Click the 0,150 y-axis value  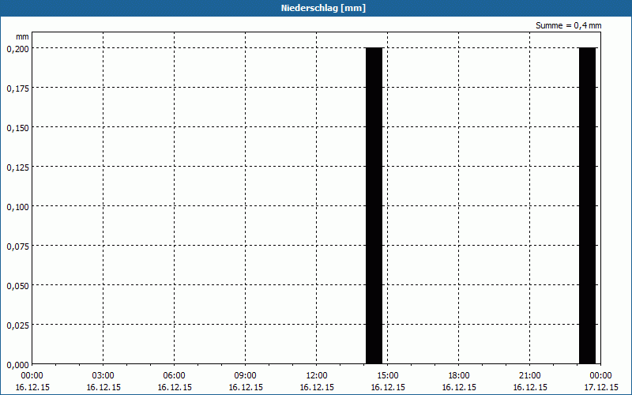[x=17, y=128]
